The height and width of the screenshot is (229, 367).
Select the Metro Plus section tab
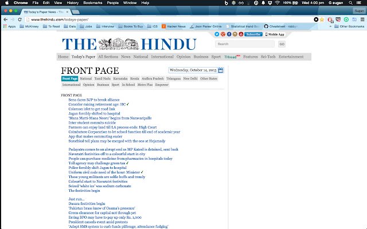tap(145, 85)
